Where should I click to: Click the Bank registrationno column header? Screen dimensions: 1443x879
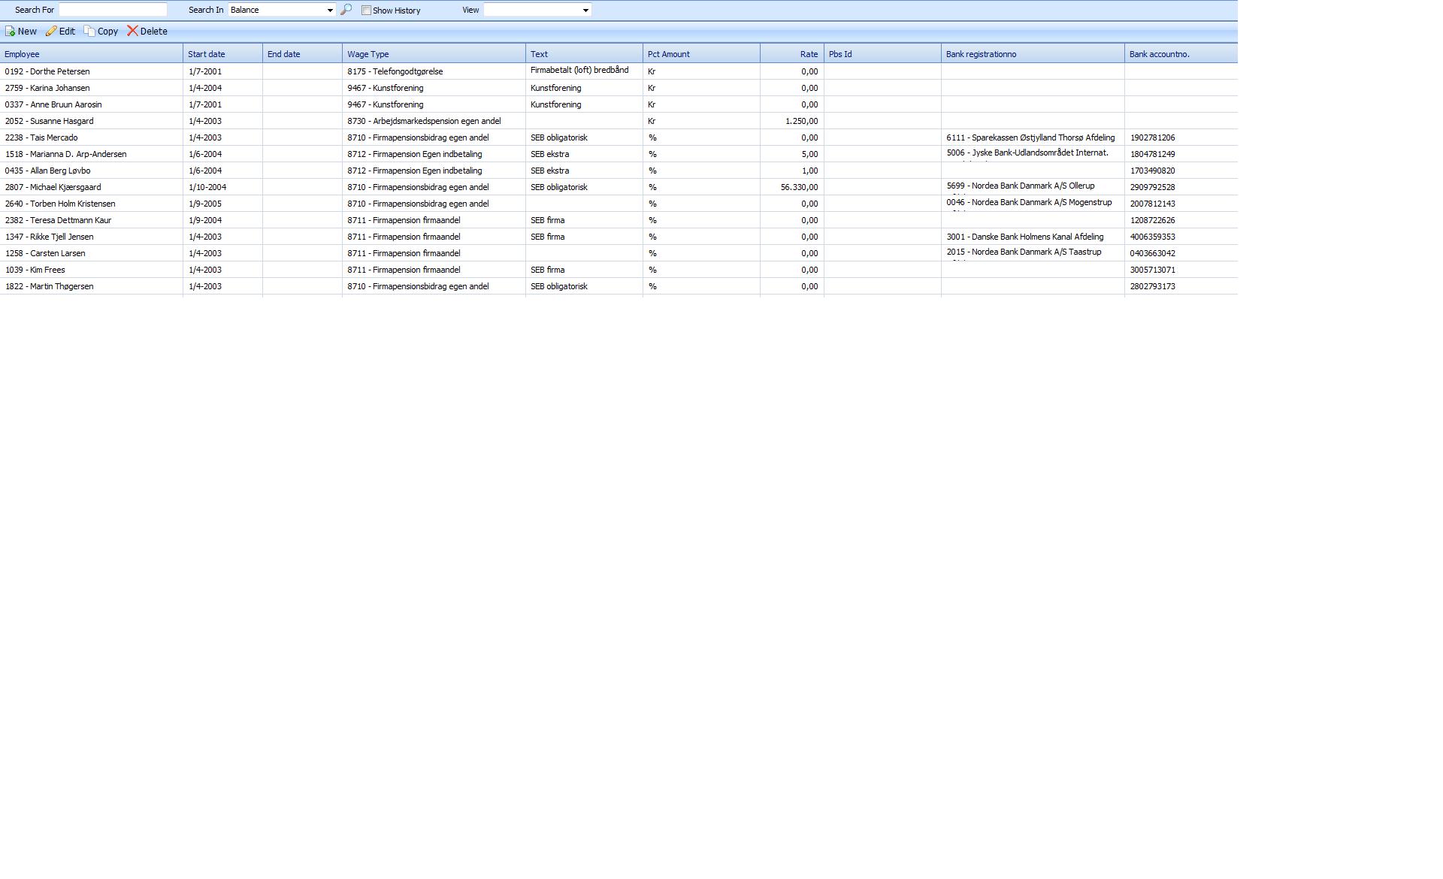(x=981, y=54)
